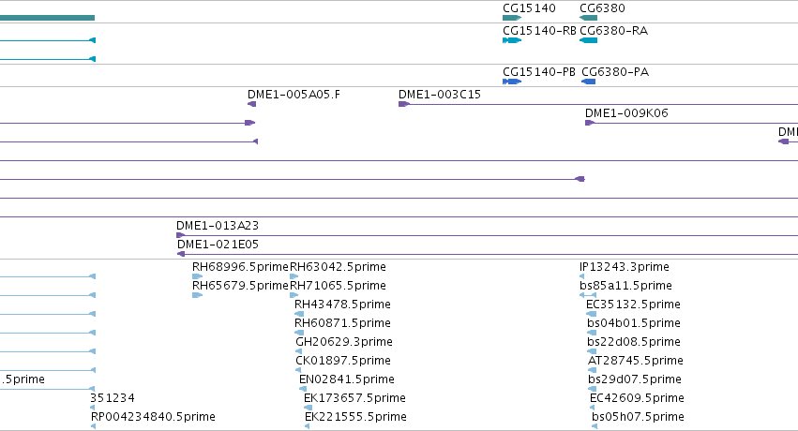Click the RP004234840.5prime label
The image size is (798, 431).
(x=153, y=417)
